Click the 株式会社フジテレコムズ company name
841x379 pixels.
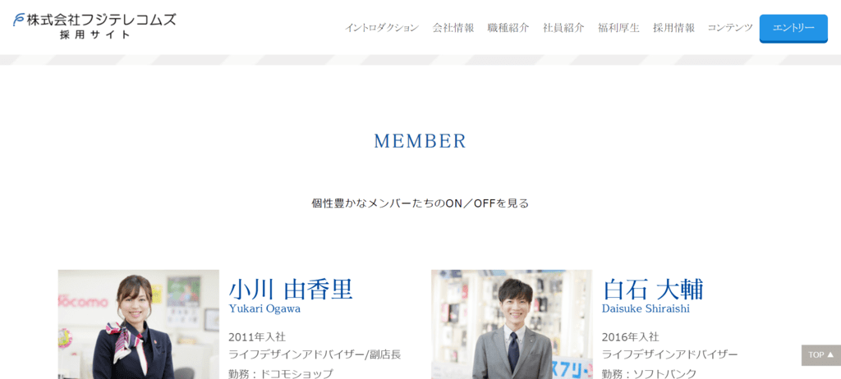coord(101,20)
